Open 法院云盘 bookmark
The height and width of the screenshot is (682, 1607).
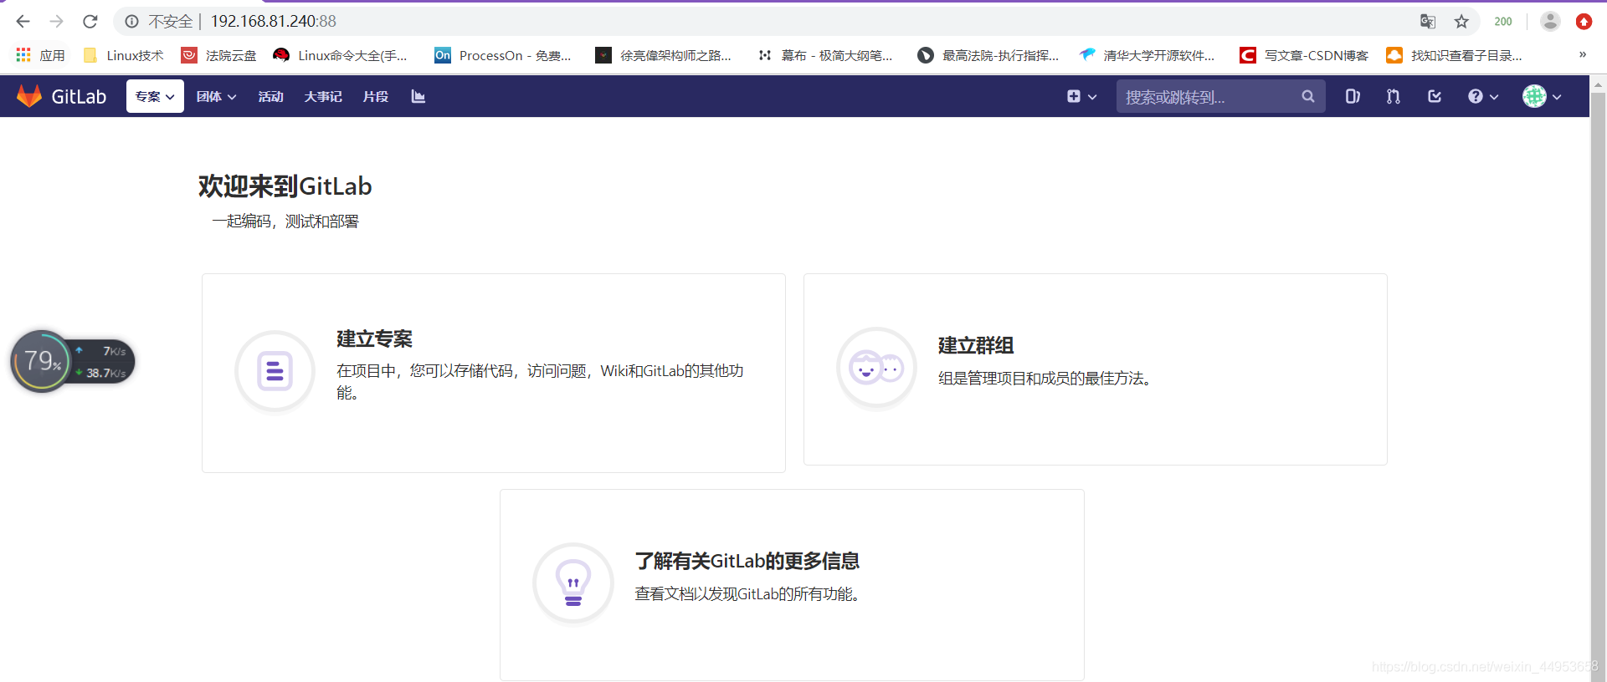[x=219, y=55]
